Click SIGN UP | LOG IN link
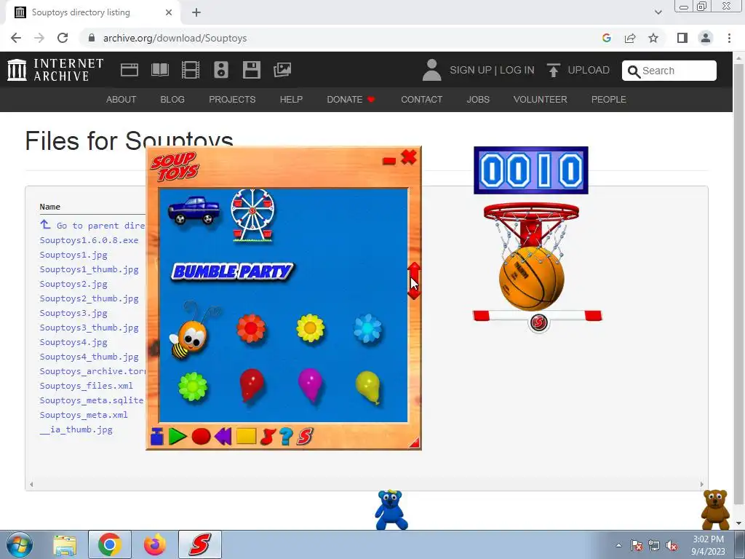745x559 pixels. 492,70
